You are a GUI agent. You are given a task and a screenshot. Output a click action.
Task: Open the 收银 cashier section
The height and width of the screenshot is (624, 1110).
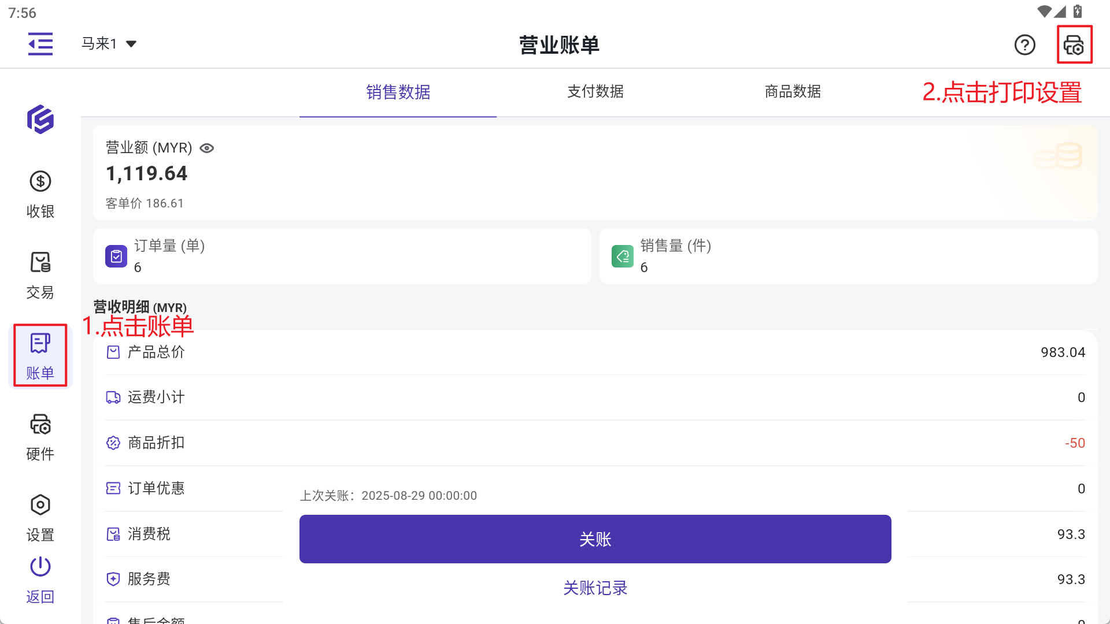tap(40, 194)
